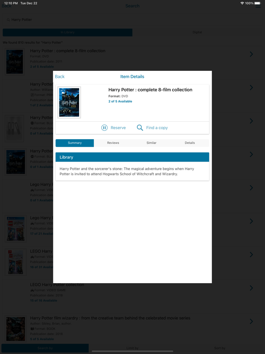Open the Similar tab

click(151, 143)
